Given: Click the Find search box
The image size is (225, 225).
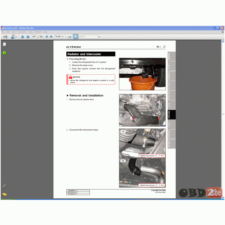Looking at the screenshot, I should tap(89, 37).
